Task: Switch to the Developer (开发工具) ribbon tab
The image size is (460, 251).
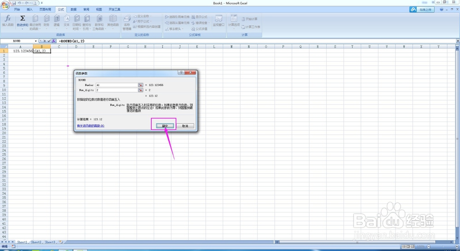Action: [x=115, y=9]
